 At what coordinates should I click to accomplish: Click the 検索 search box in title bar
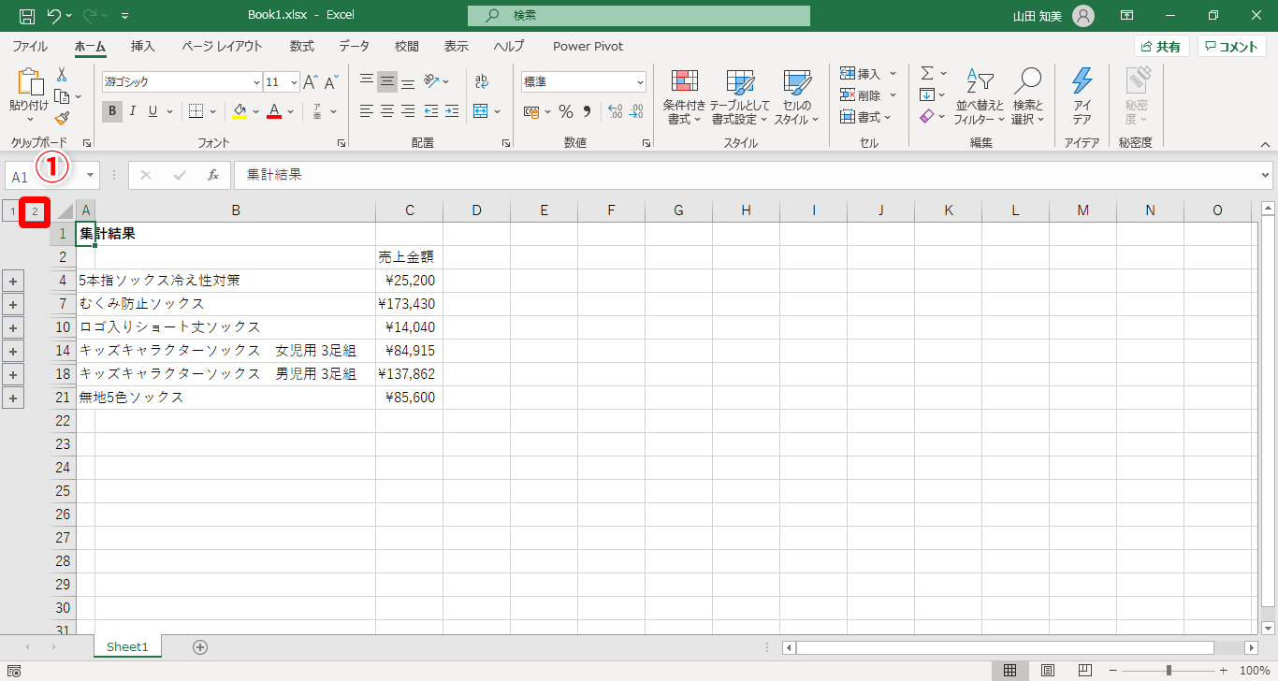pos(639,16)
